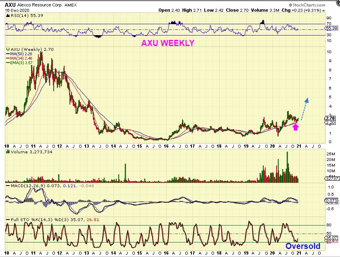Click the Low 2.42 value in header

point(214,10)
